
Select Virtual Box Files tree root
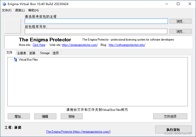click(28, 60)
